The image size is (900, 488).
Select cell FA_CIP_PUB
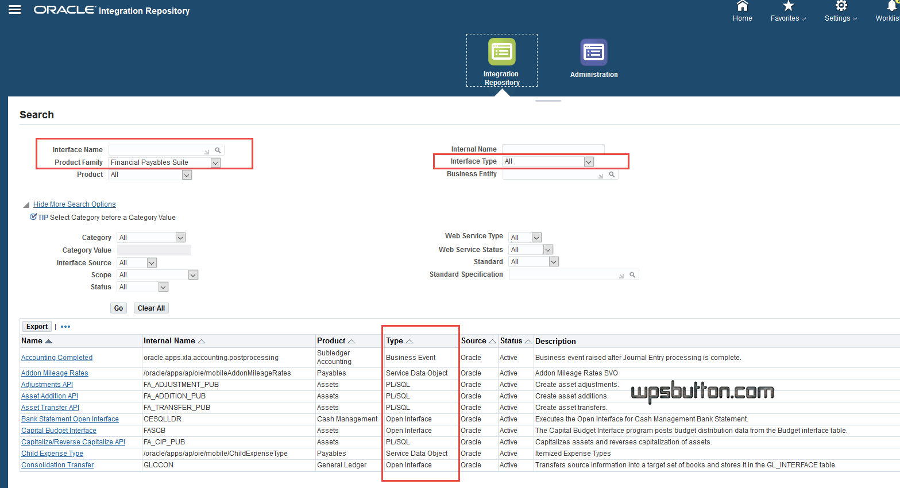164,442
